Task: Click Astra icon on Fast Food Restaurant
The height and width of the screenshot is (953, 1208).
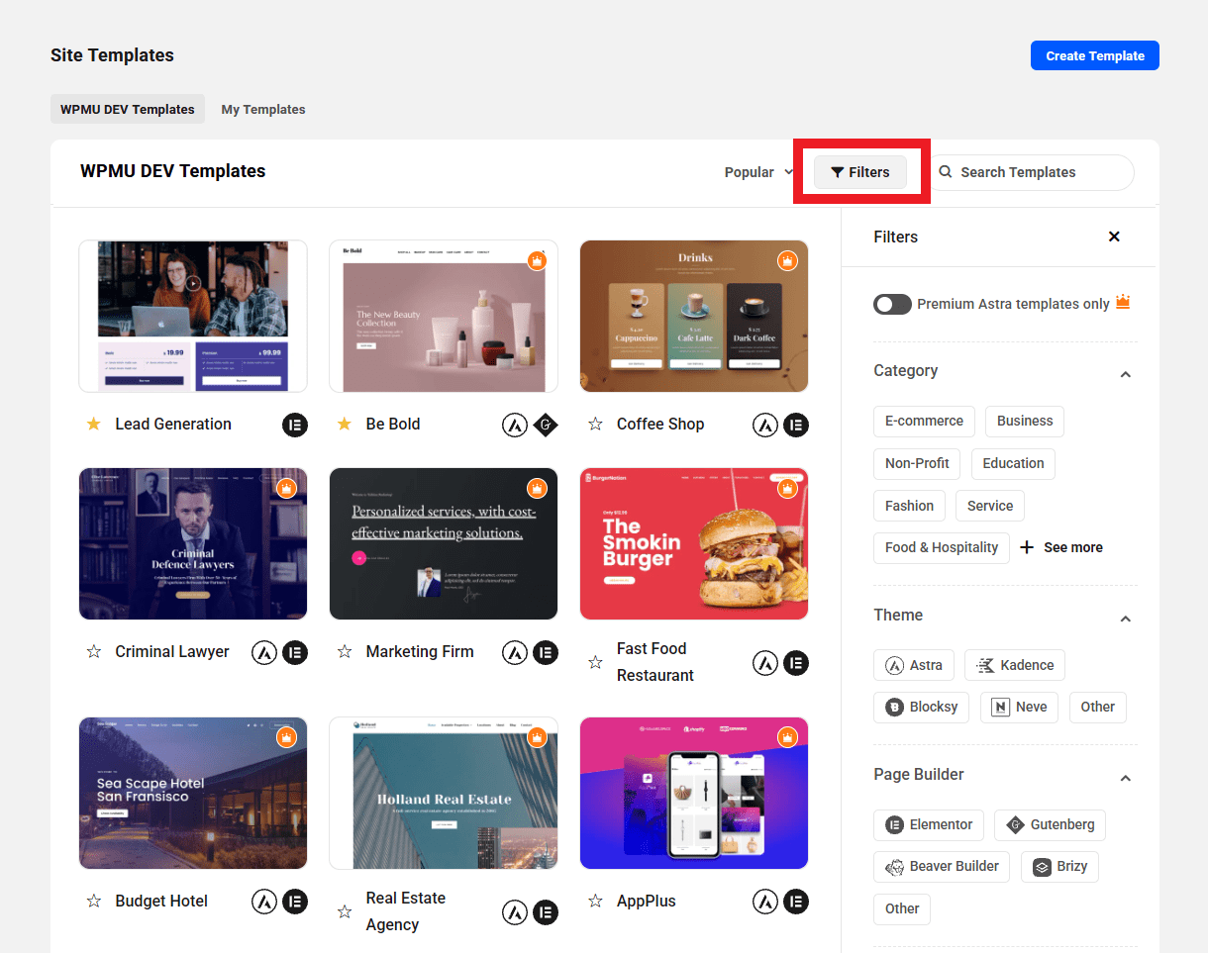Action: [764, 663]
